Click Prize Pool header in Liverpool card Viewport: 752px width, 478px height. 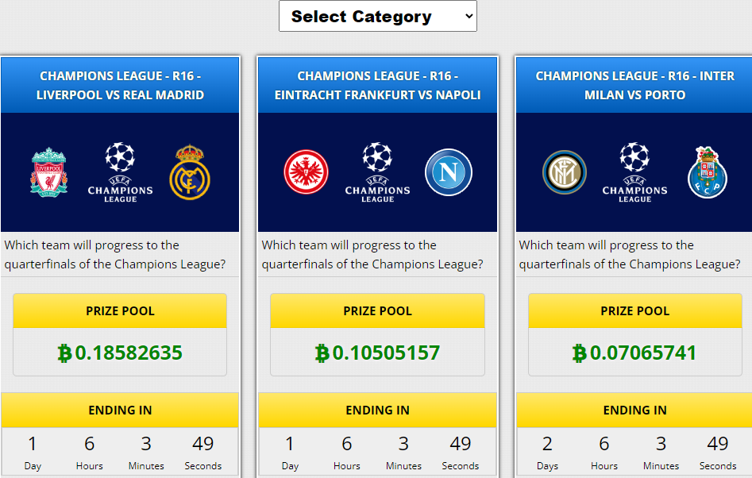coord(120,310)
